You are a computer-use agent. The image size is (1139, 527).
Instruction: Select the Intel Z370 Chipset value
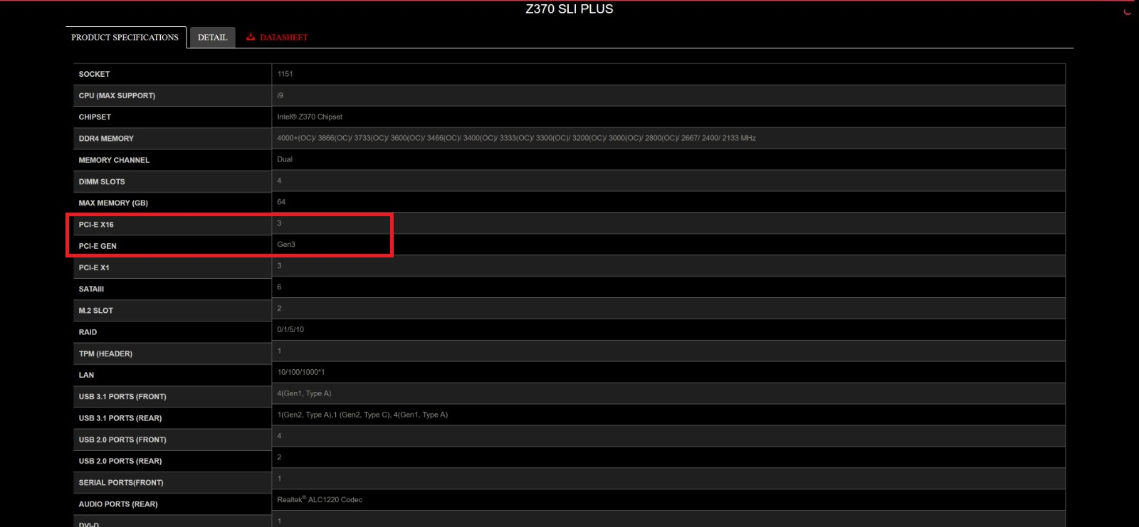pyautogui.click(x=310, y=117)
